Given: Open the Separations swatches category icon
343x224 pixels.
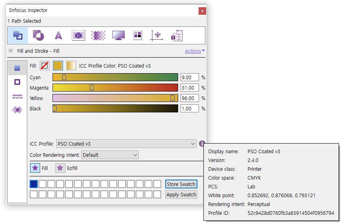Looking at the screenshot, I should coord(138,35).
